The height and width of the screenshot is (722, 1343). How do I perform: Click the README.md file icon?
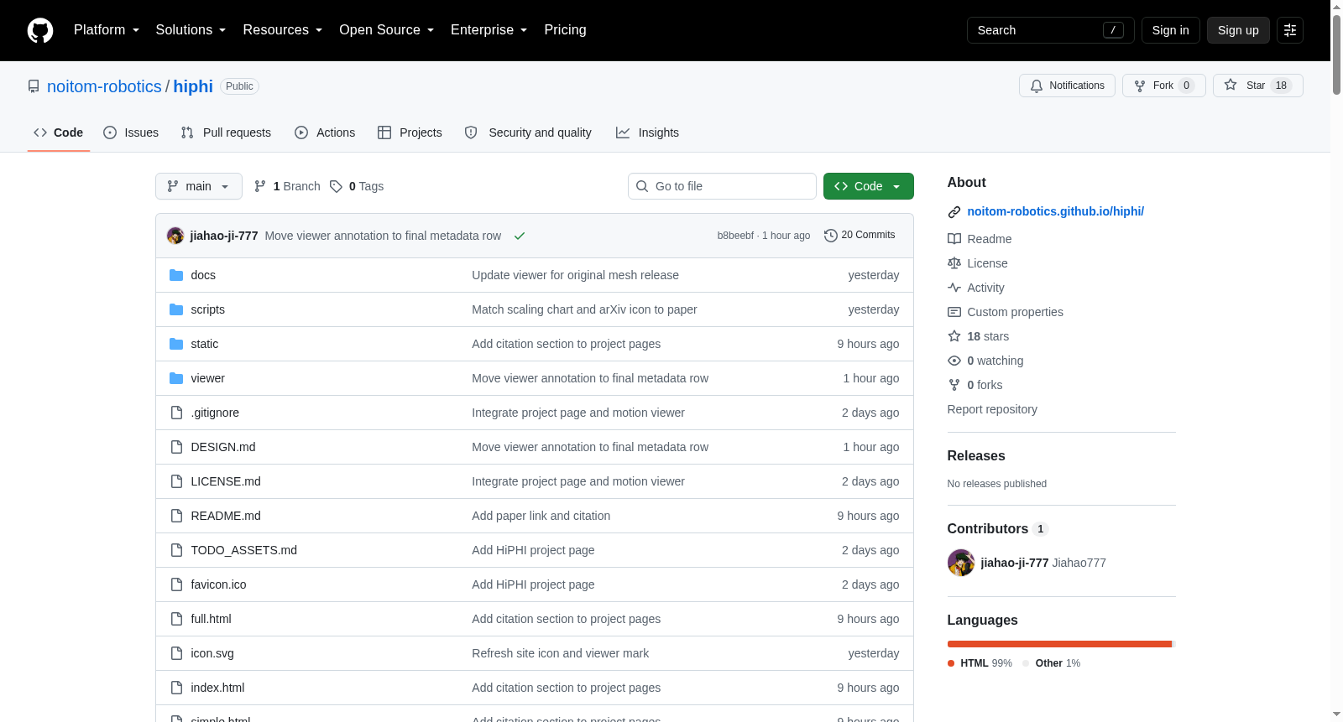pyautogui.click(x=176, y=516)
